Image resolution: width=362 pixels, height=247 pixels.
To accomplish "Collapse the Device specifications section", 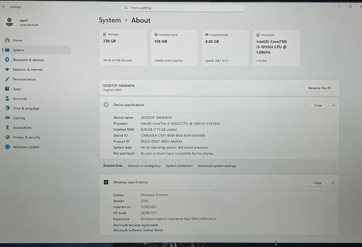I will [x=333, y=105].
